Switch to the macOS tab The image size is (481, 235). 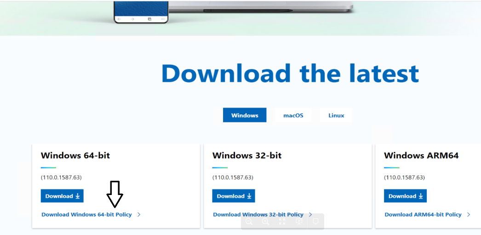click(293, 115)
